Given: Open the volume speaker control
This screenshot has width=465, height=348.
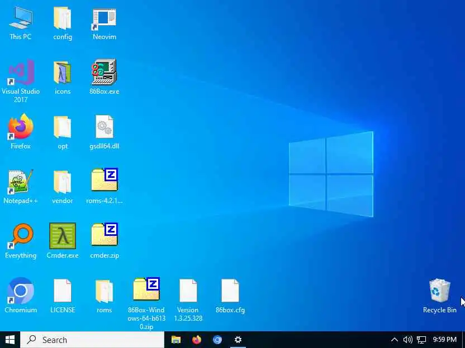Looking at the screenshot, I should click(x=408, y=340).
